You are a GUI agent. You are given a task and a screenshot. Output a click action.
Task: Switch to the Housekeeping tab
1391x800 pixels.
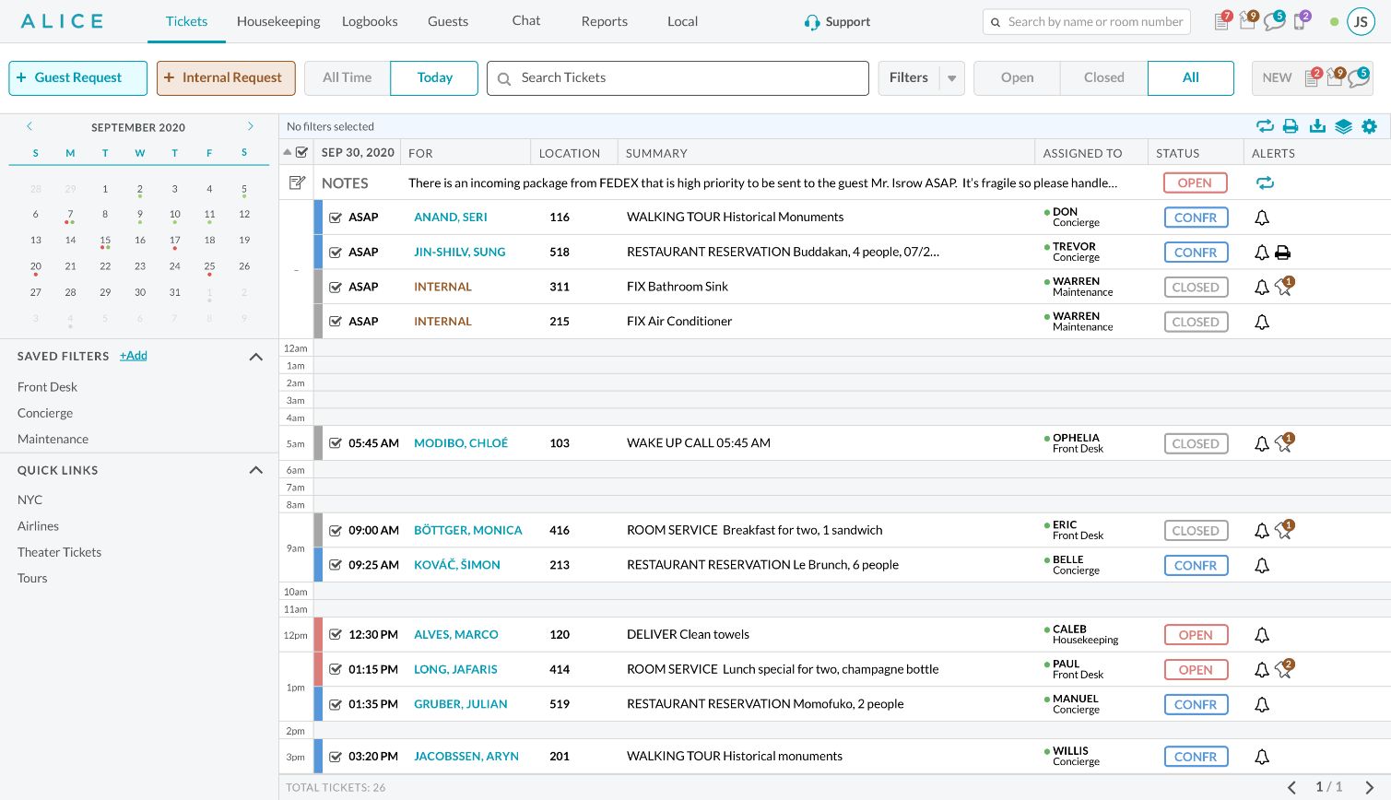point(278,21)
